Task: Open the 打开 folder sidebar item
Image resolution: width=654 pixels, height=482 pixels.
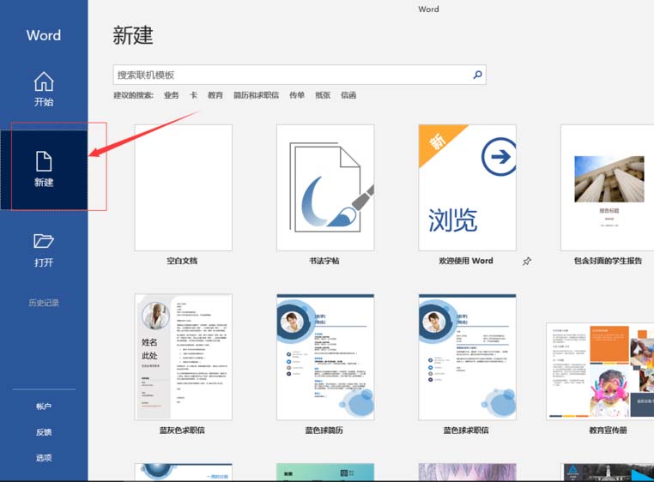Action: click(x=44, y=250)
